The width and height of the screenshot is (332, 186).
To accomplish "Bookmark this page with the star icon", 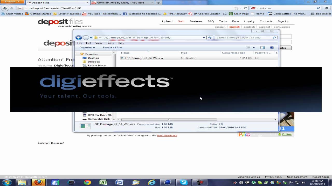I will point(236,8).
